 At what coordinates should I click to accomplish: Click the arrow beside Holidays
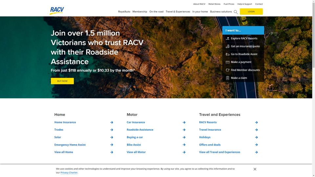pos(256,137)
